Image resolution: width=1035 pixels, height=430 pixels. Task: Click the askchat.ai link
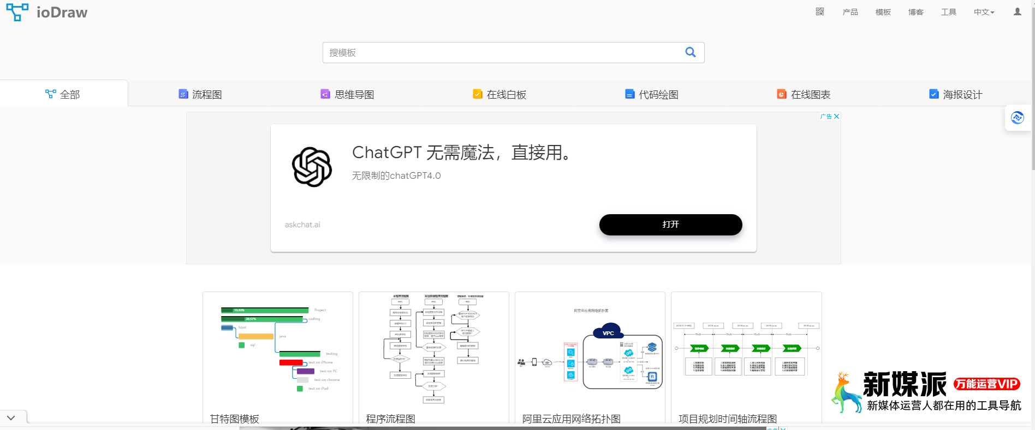302,225
